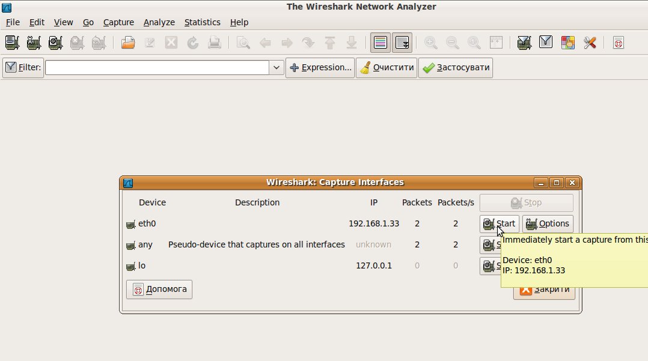This screenshot has height=361, width=648.
Task: Click the help lifebuoy toolbar icon
Action: click(x=618, y=43)
